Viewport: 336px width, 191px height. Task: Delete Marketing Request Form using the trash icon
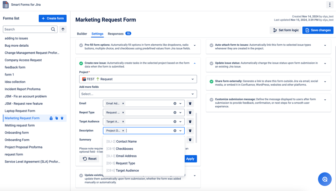tap(62, 118)
